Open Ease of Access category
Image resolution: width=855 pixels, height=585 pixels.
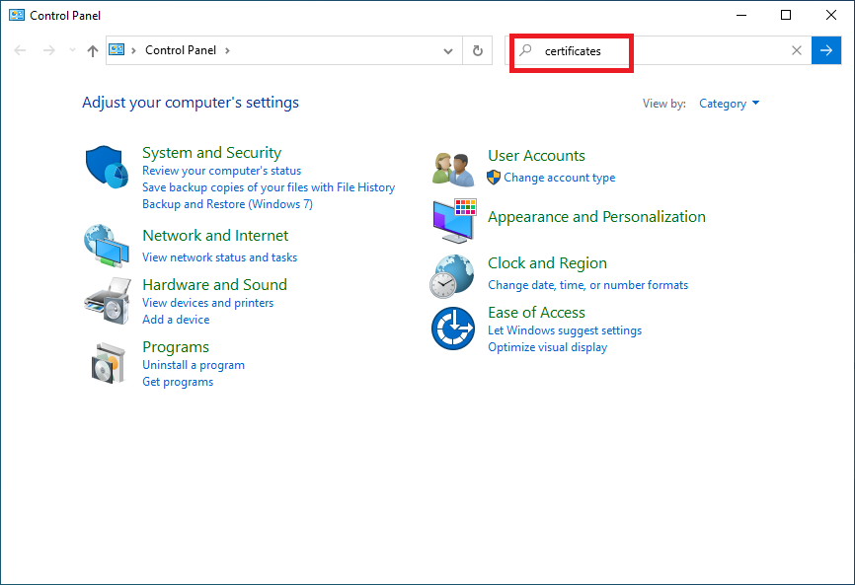[x=536, y=313]
